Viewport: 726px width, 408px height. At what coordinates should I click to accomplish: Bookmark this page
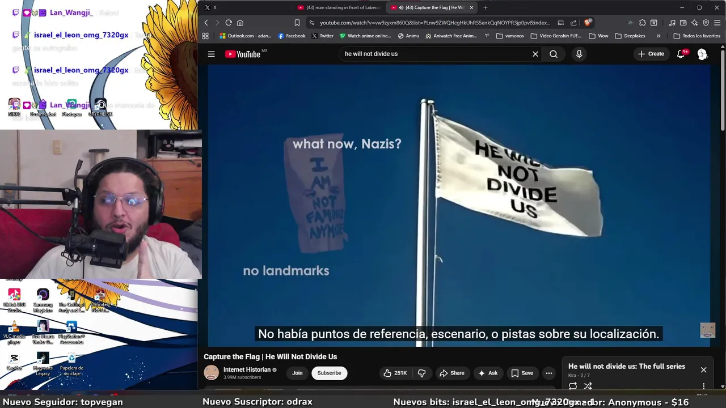[297, 23]
